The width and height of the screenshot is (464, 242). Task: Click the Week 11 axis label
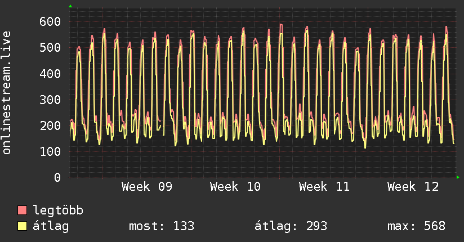[324, 187]
